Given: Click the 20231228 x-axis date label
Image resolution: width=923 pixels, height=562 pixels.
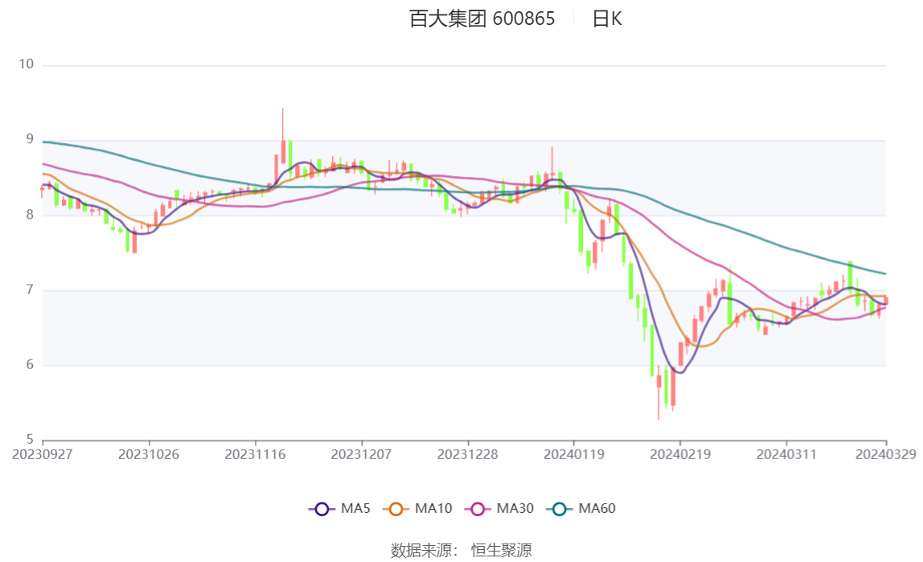Looking at the screenshot, I should [x=468, y=455].
